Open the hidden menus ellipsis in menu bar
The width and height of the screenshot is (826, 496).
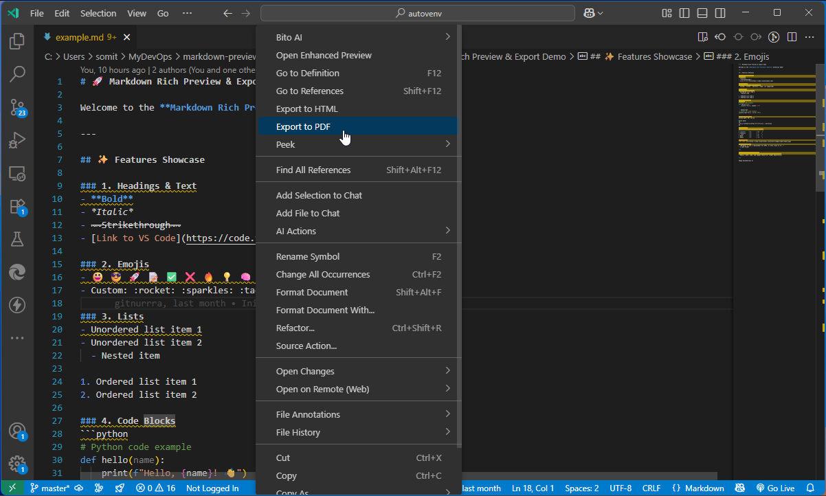click(188, 13)
